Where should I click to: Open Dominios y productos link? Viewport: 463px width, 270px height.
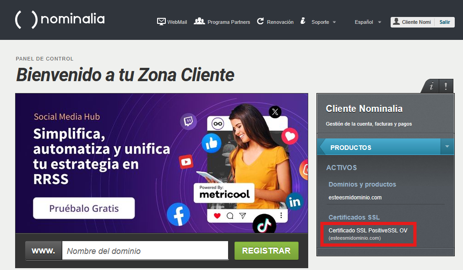click(x=362, y=184)
